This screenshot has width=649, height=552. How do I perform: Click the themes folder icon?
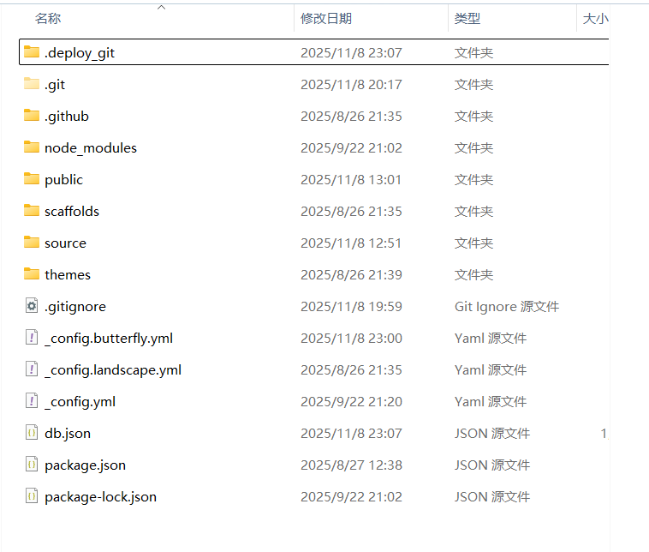(32, 274)
